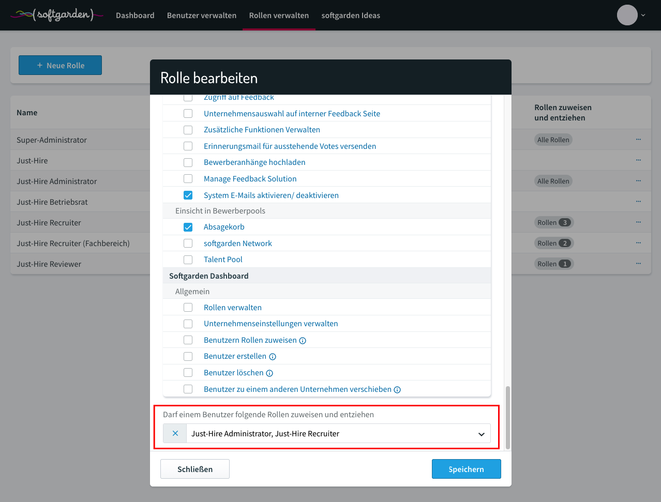This screenshot has height=502, width=661.
Task: Click the Rollen 2 badge
Action: [554, 243]
